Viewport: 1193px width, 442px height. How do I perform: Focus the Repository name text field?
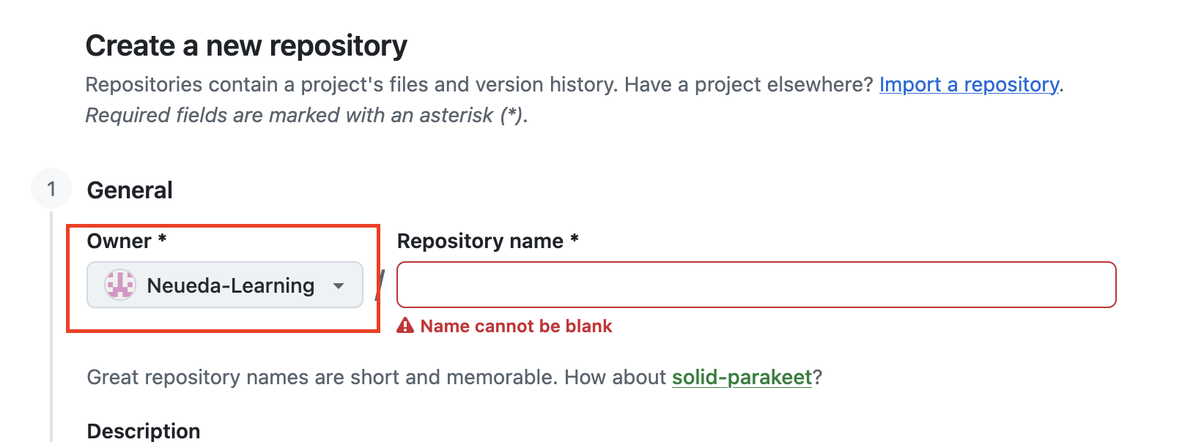[756, 285]
